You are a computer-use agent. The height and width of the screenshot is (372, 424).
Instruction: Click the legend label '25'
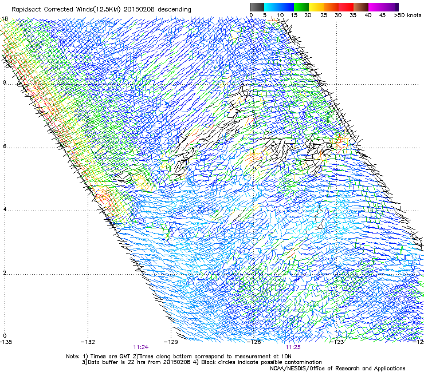[x=324, y=15]
